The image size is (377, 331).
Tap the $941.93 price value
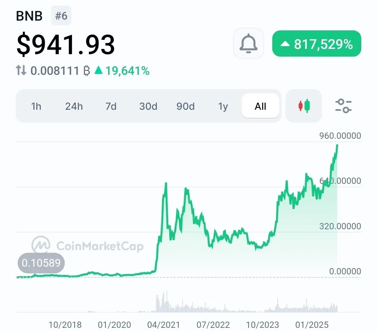[66, 44]
